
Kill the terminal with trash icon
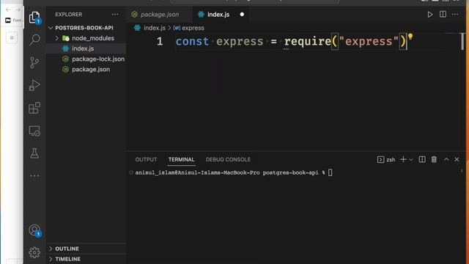point(434,160)
